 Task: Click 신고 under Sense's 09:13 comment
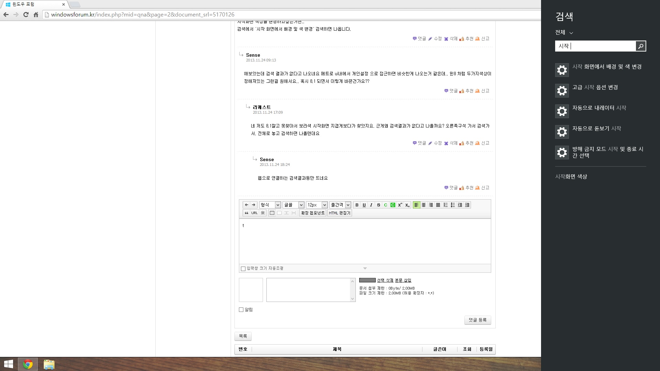pos(482,91)
